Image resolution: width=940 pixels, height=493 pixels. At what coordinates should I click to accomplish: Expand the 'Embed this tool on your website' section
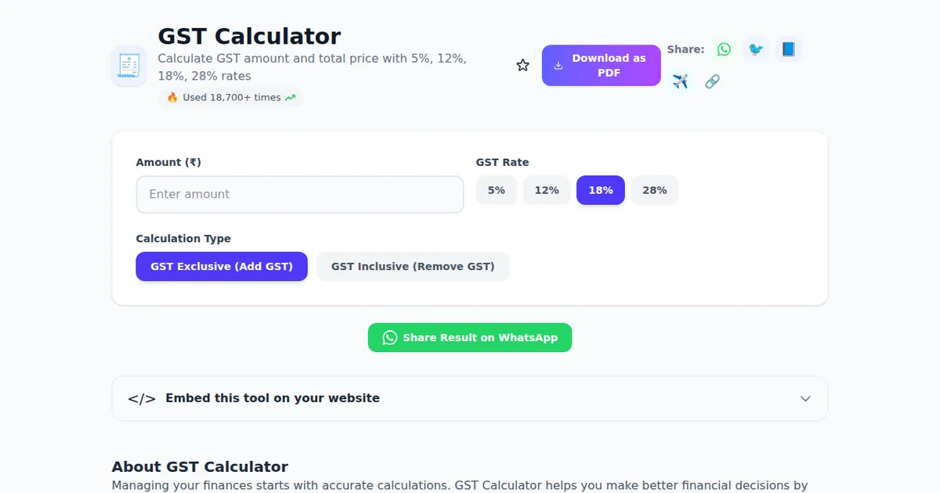point(273,398)
